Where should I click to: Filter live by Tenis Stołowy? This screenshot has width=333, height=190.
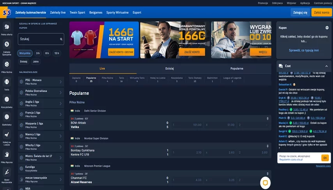(195, 80)
